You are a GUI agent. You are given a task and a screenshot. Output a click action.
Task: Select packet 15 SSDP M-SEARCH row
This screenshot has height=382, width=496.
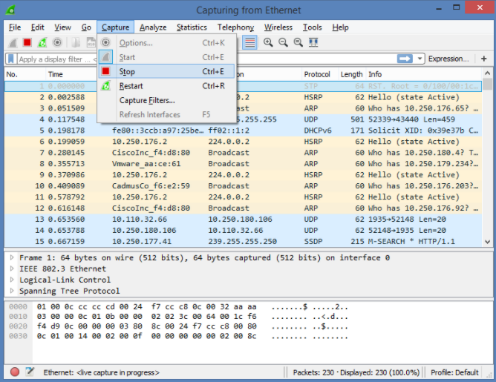click(x=243, y=241)
